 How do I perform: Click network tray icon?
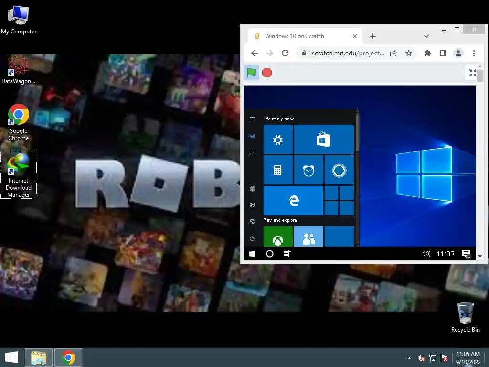[x=433, y=358]
